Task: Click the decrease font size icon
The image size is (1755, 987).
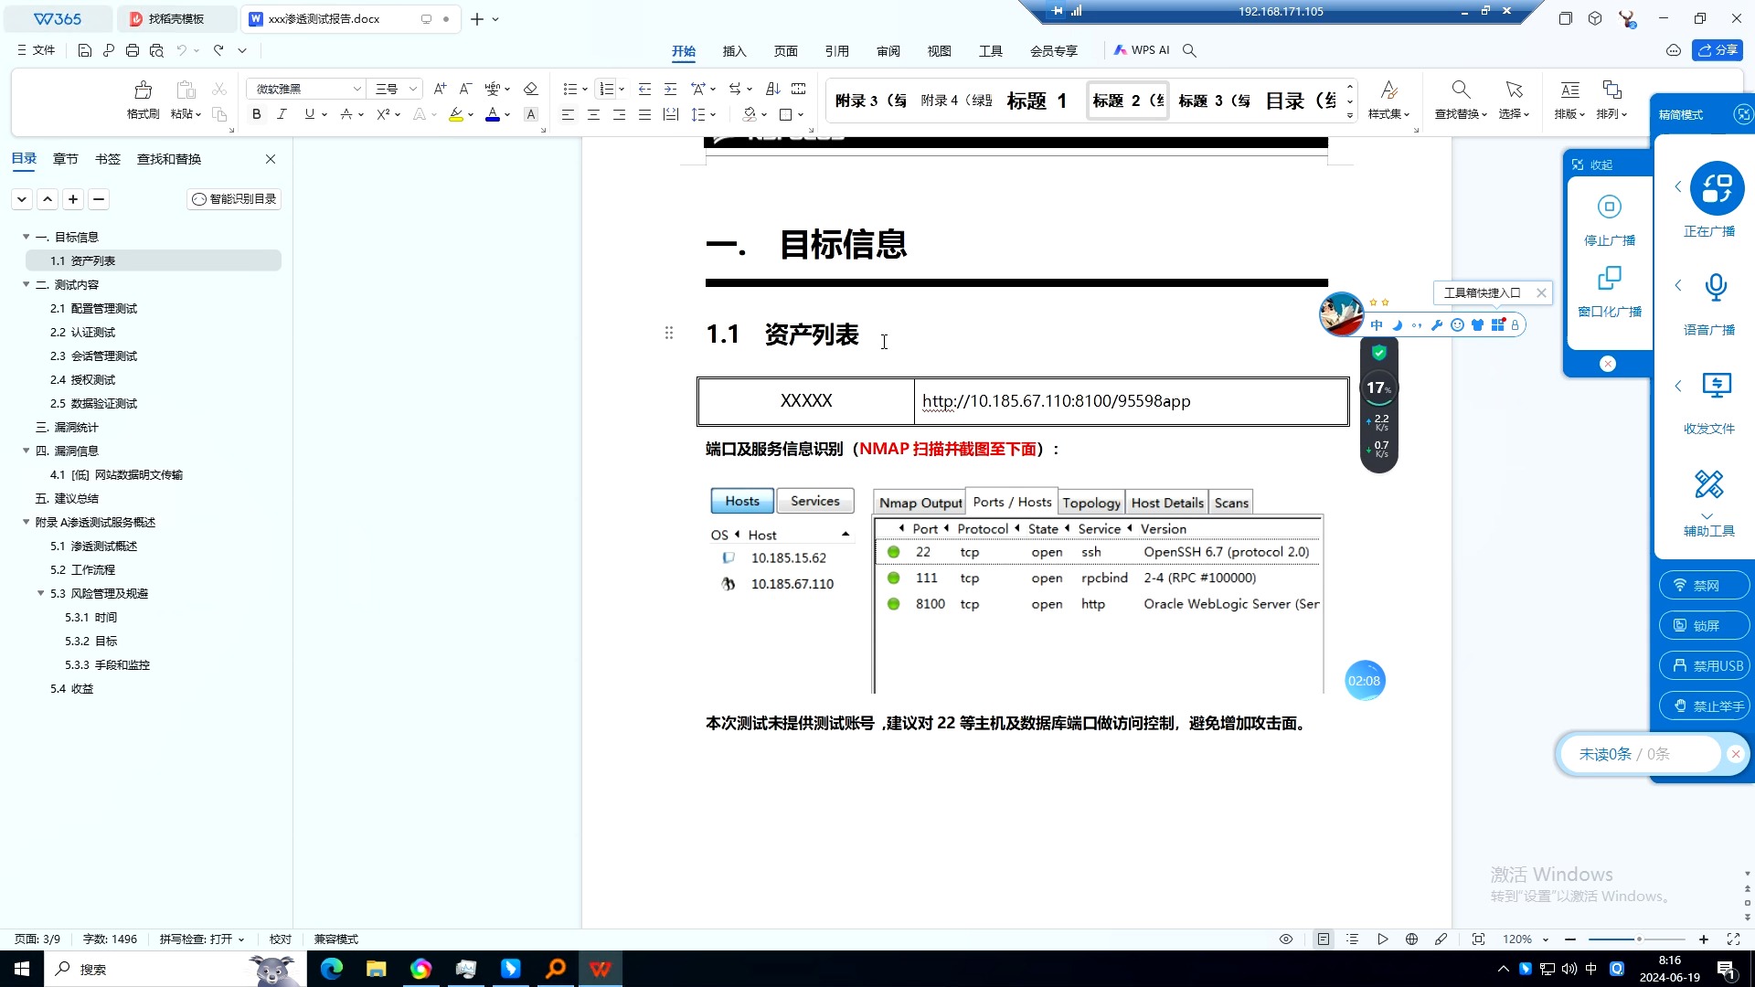Action: (465, 89)
